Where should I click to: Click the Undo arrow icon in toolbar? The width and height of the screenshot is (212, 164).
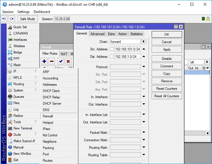[x=4, y=19]
